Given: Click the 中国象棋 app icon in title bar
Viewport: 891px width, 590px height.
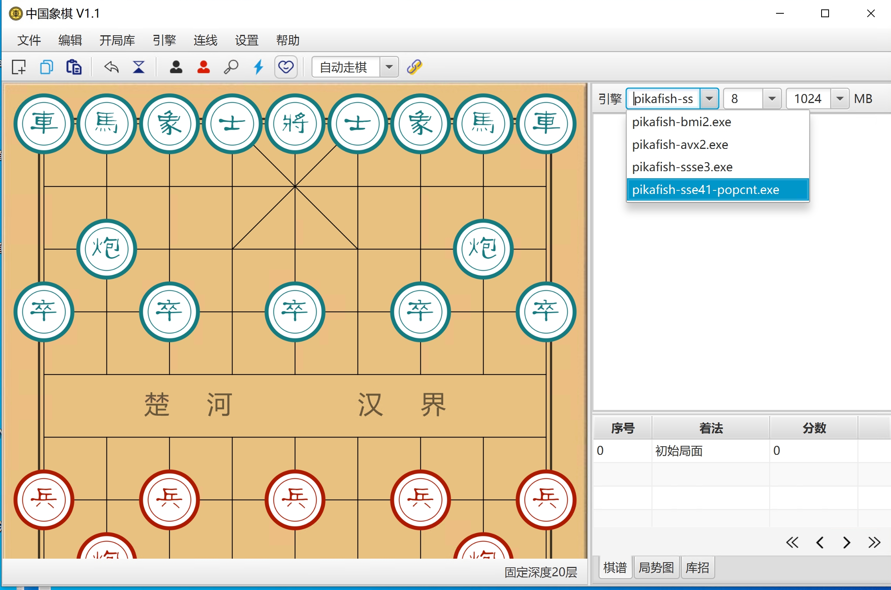Looking at the screenshot, I should [x=16, y=14].
